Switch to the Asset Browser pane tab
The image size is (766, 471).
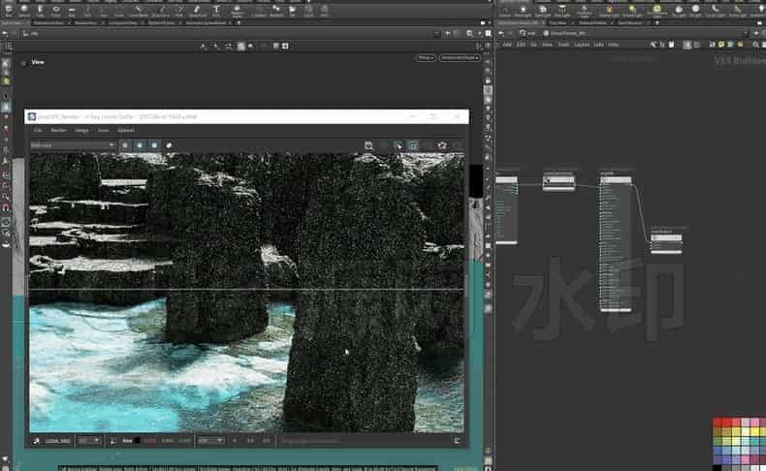point(629,23)
